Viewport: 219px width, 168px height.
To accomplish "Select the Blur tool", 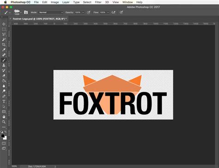I will tap(4, 86).
